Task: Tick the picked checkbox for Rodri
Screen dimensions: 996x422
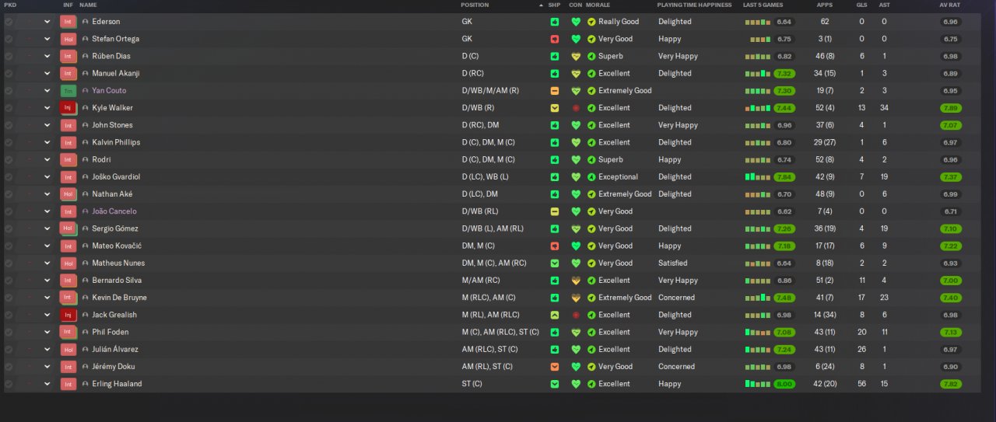Action: 9,159
